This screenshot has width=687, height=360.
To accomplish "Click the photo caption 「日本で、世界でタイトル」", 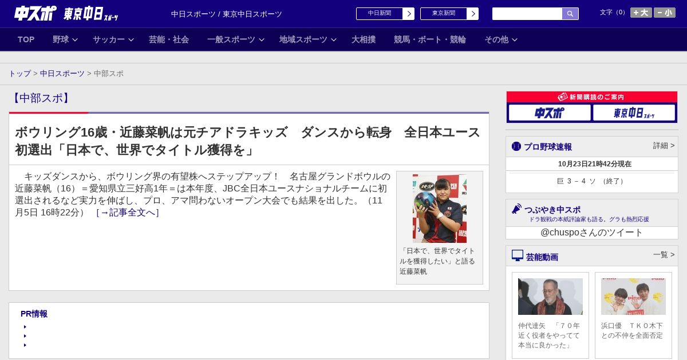I will coord(437,261).
